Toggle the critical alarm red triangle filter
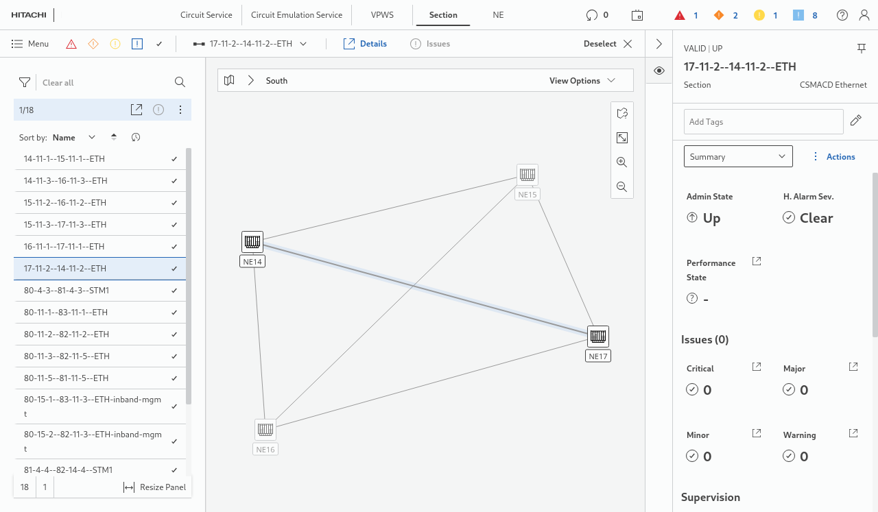The height and width of the screenshot is (512, 878). [71, 44]
